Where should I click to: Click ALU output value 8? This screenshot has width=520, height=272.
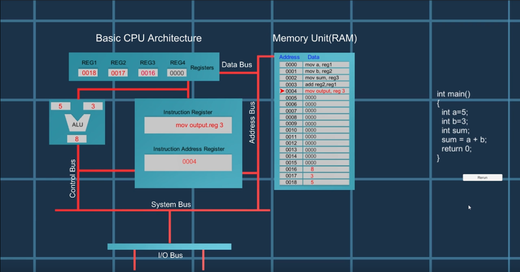77,139
